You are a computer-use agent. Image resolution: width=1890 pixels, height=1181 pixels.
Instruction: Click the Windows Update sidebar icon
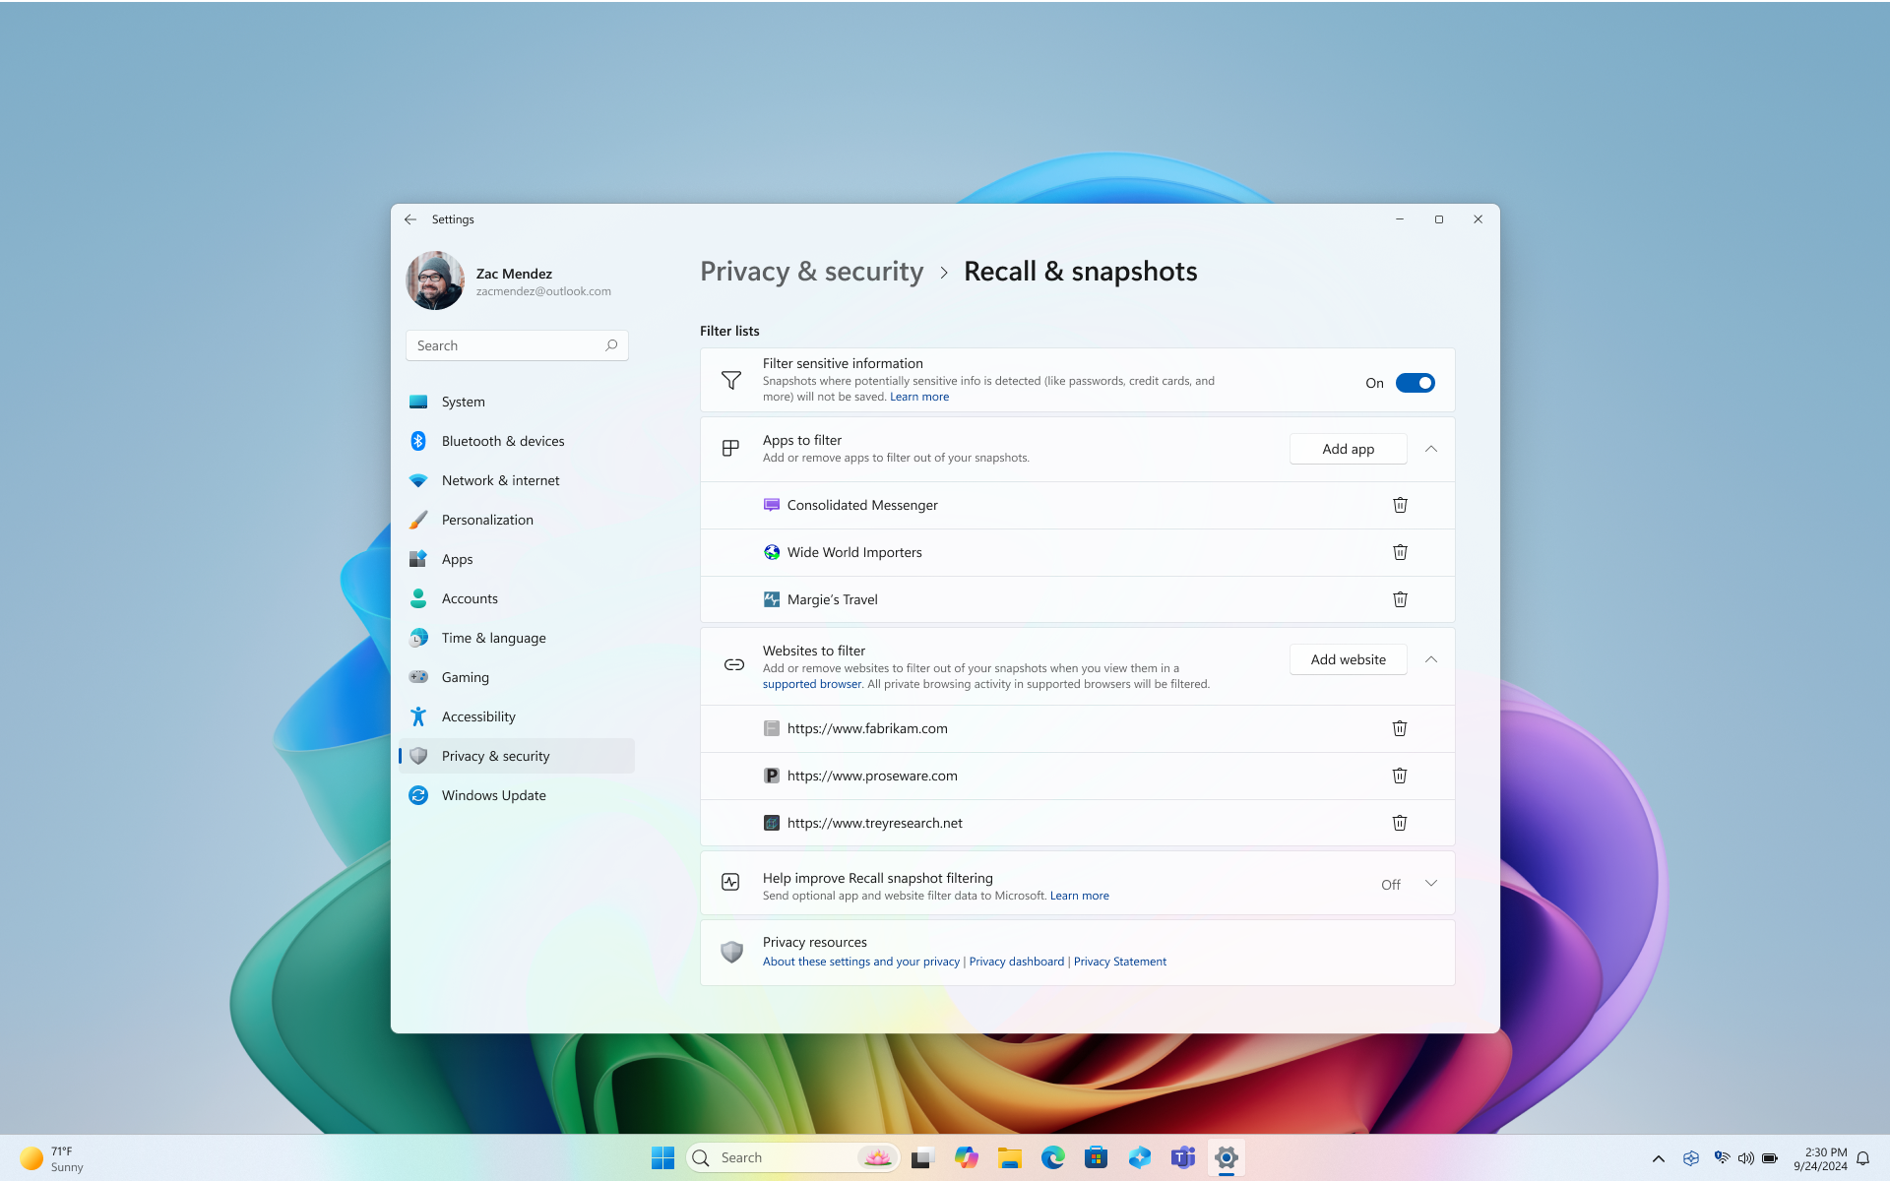[x=417, y=794]
